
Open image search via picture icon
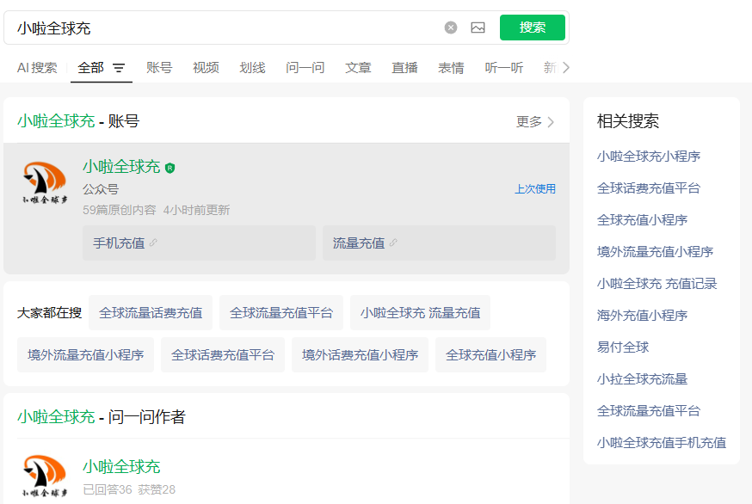pos(478,28)
